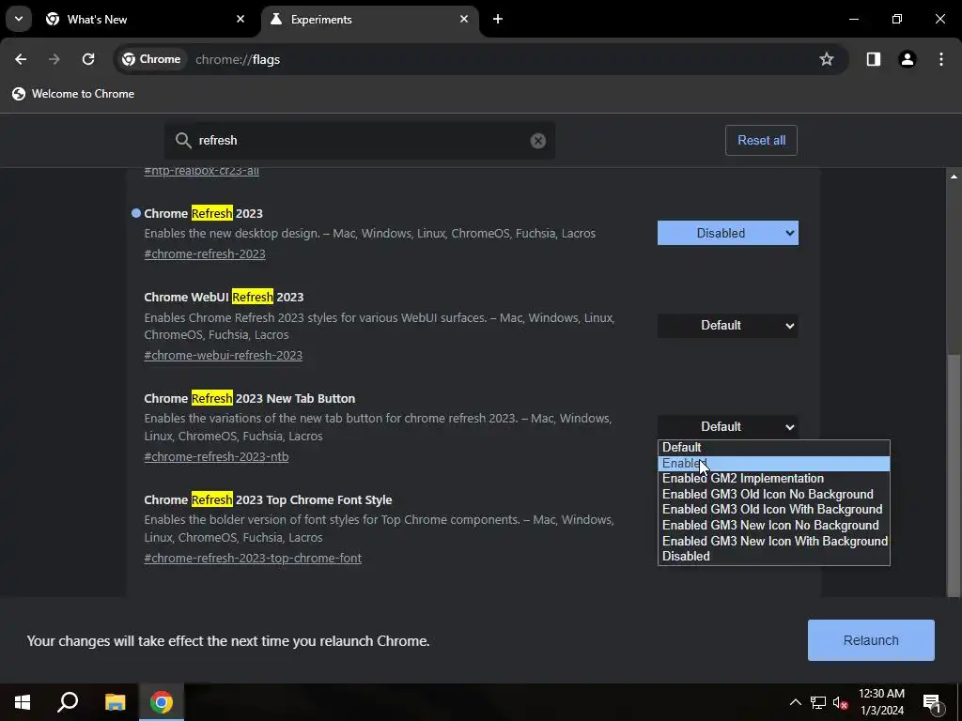Switch to the What's New tab
The height and width of the screenshot is (721, 962).
[146, 19]
